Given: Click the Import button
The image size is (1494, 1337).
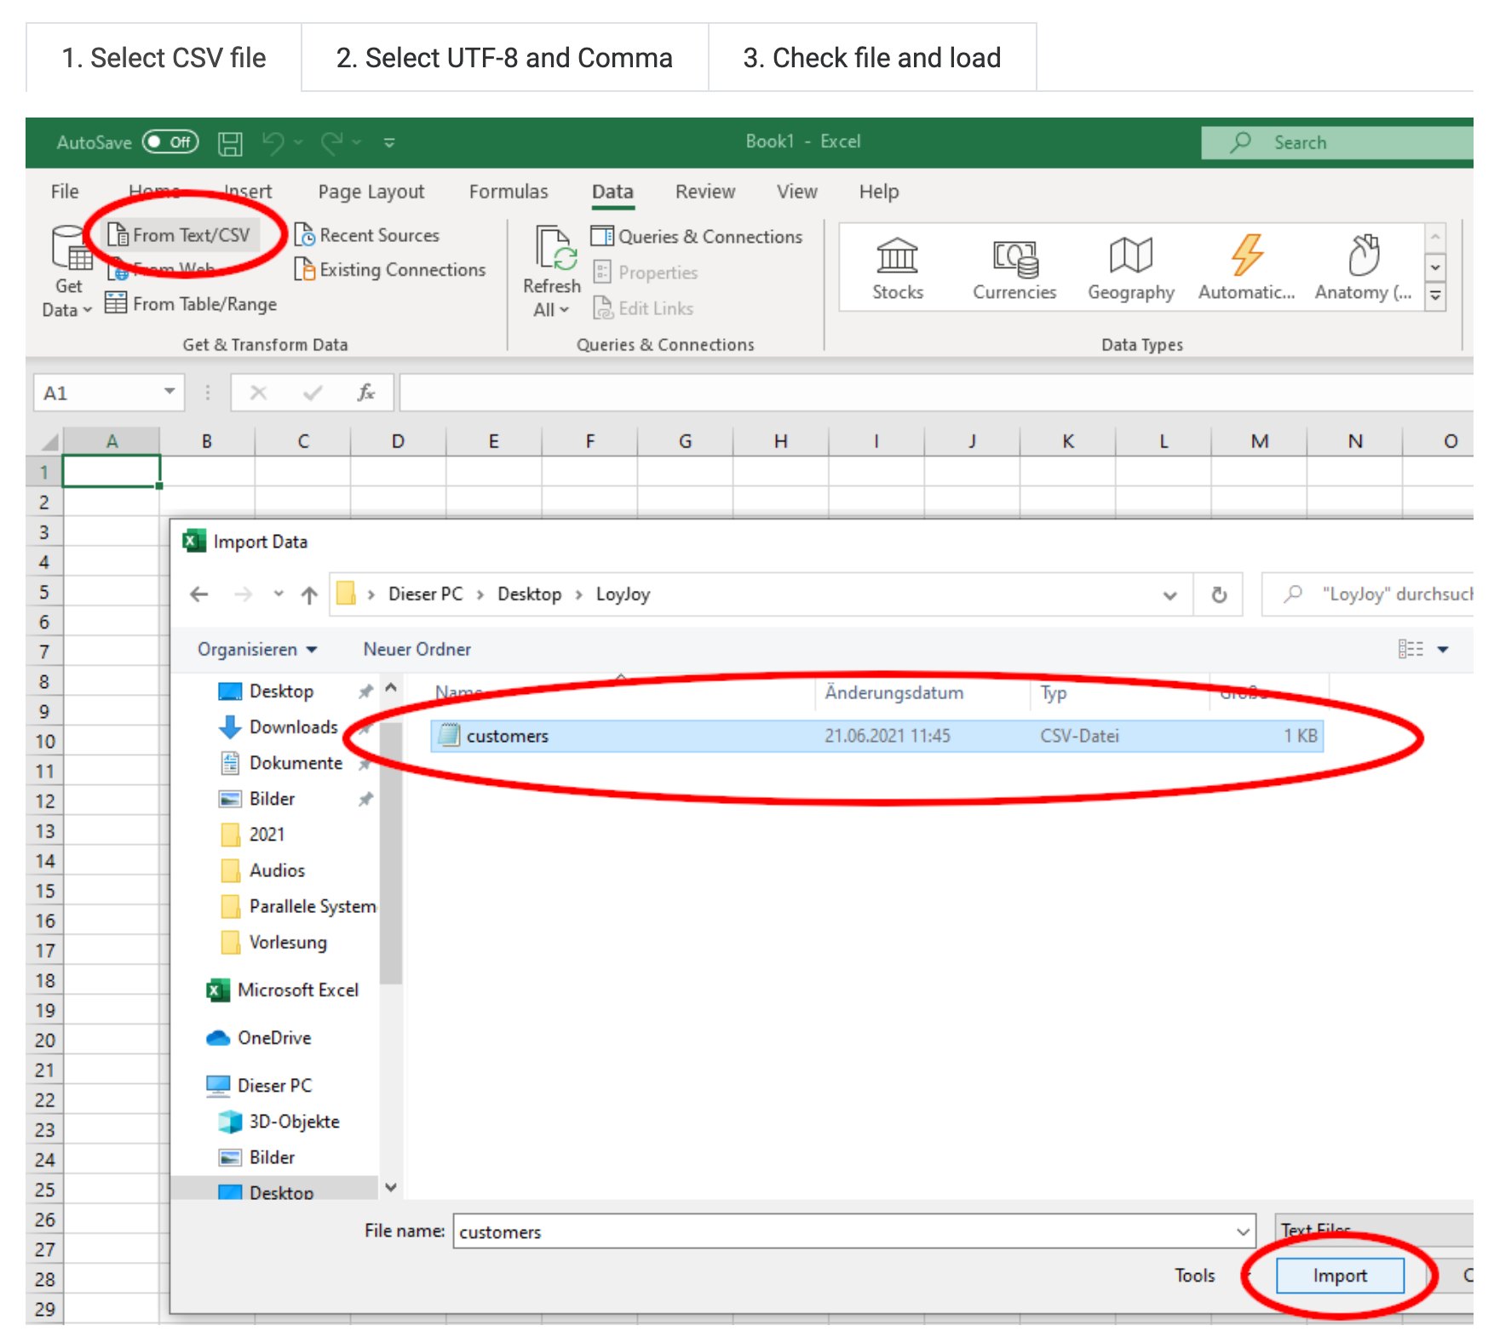Looking at the screenshot, I should pyautogui.click(x=1340, y=1275).
